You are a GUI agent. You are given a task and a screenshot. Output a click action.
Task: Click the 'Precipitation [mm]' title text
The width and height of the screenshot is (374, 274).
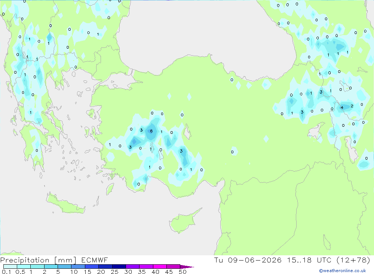38,260
